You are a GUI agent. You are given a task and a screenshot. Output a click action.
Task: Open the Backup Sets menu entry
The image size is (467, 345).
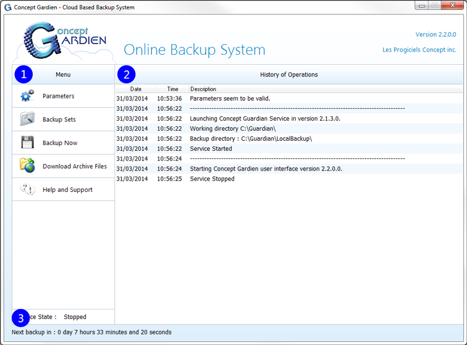tap(59, 120)
